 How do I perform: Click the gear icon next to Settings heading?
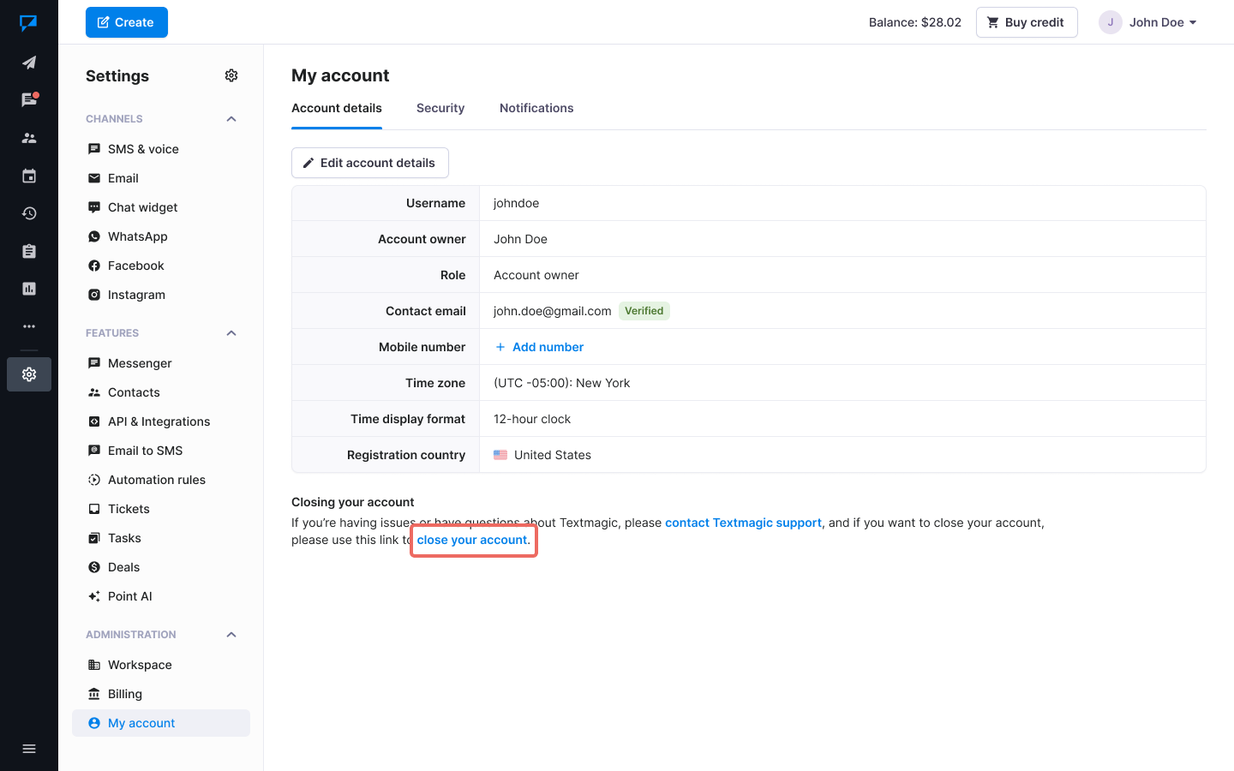(231, 75)
